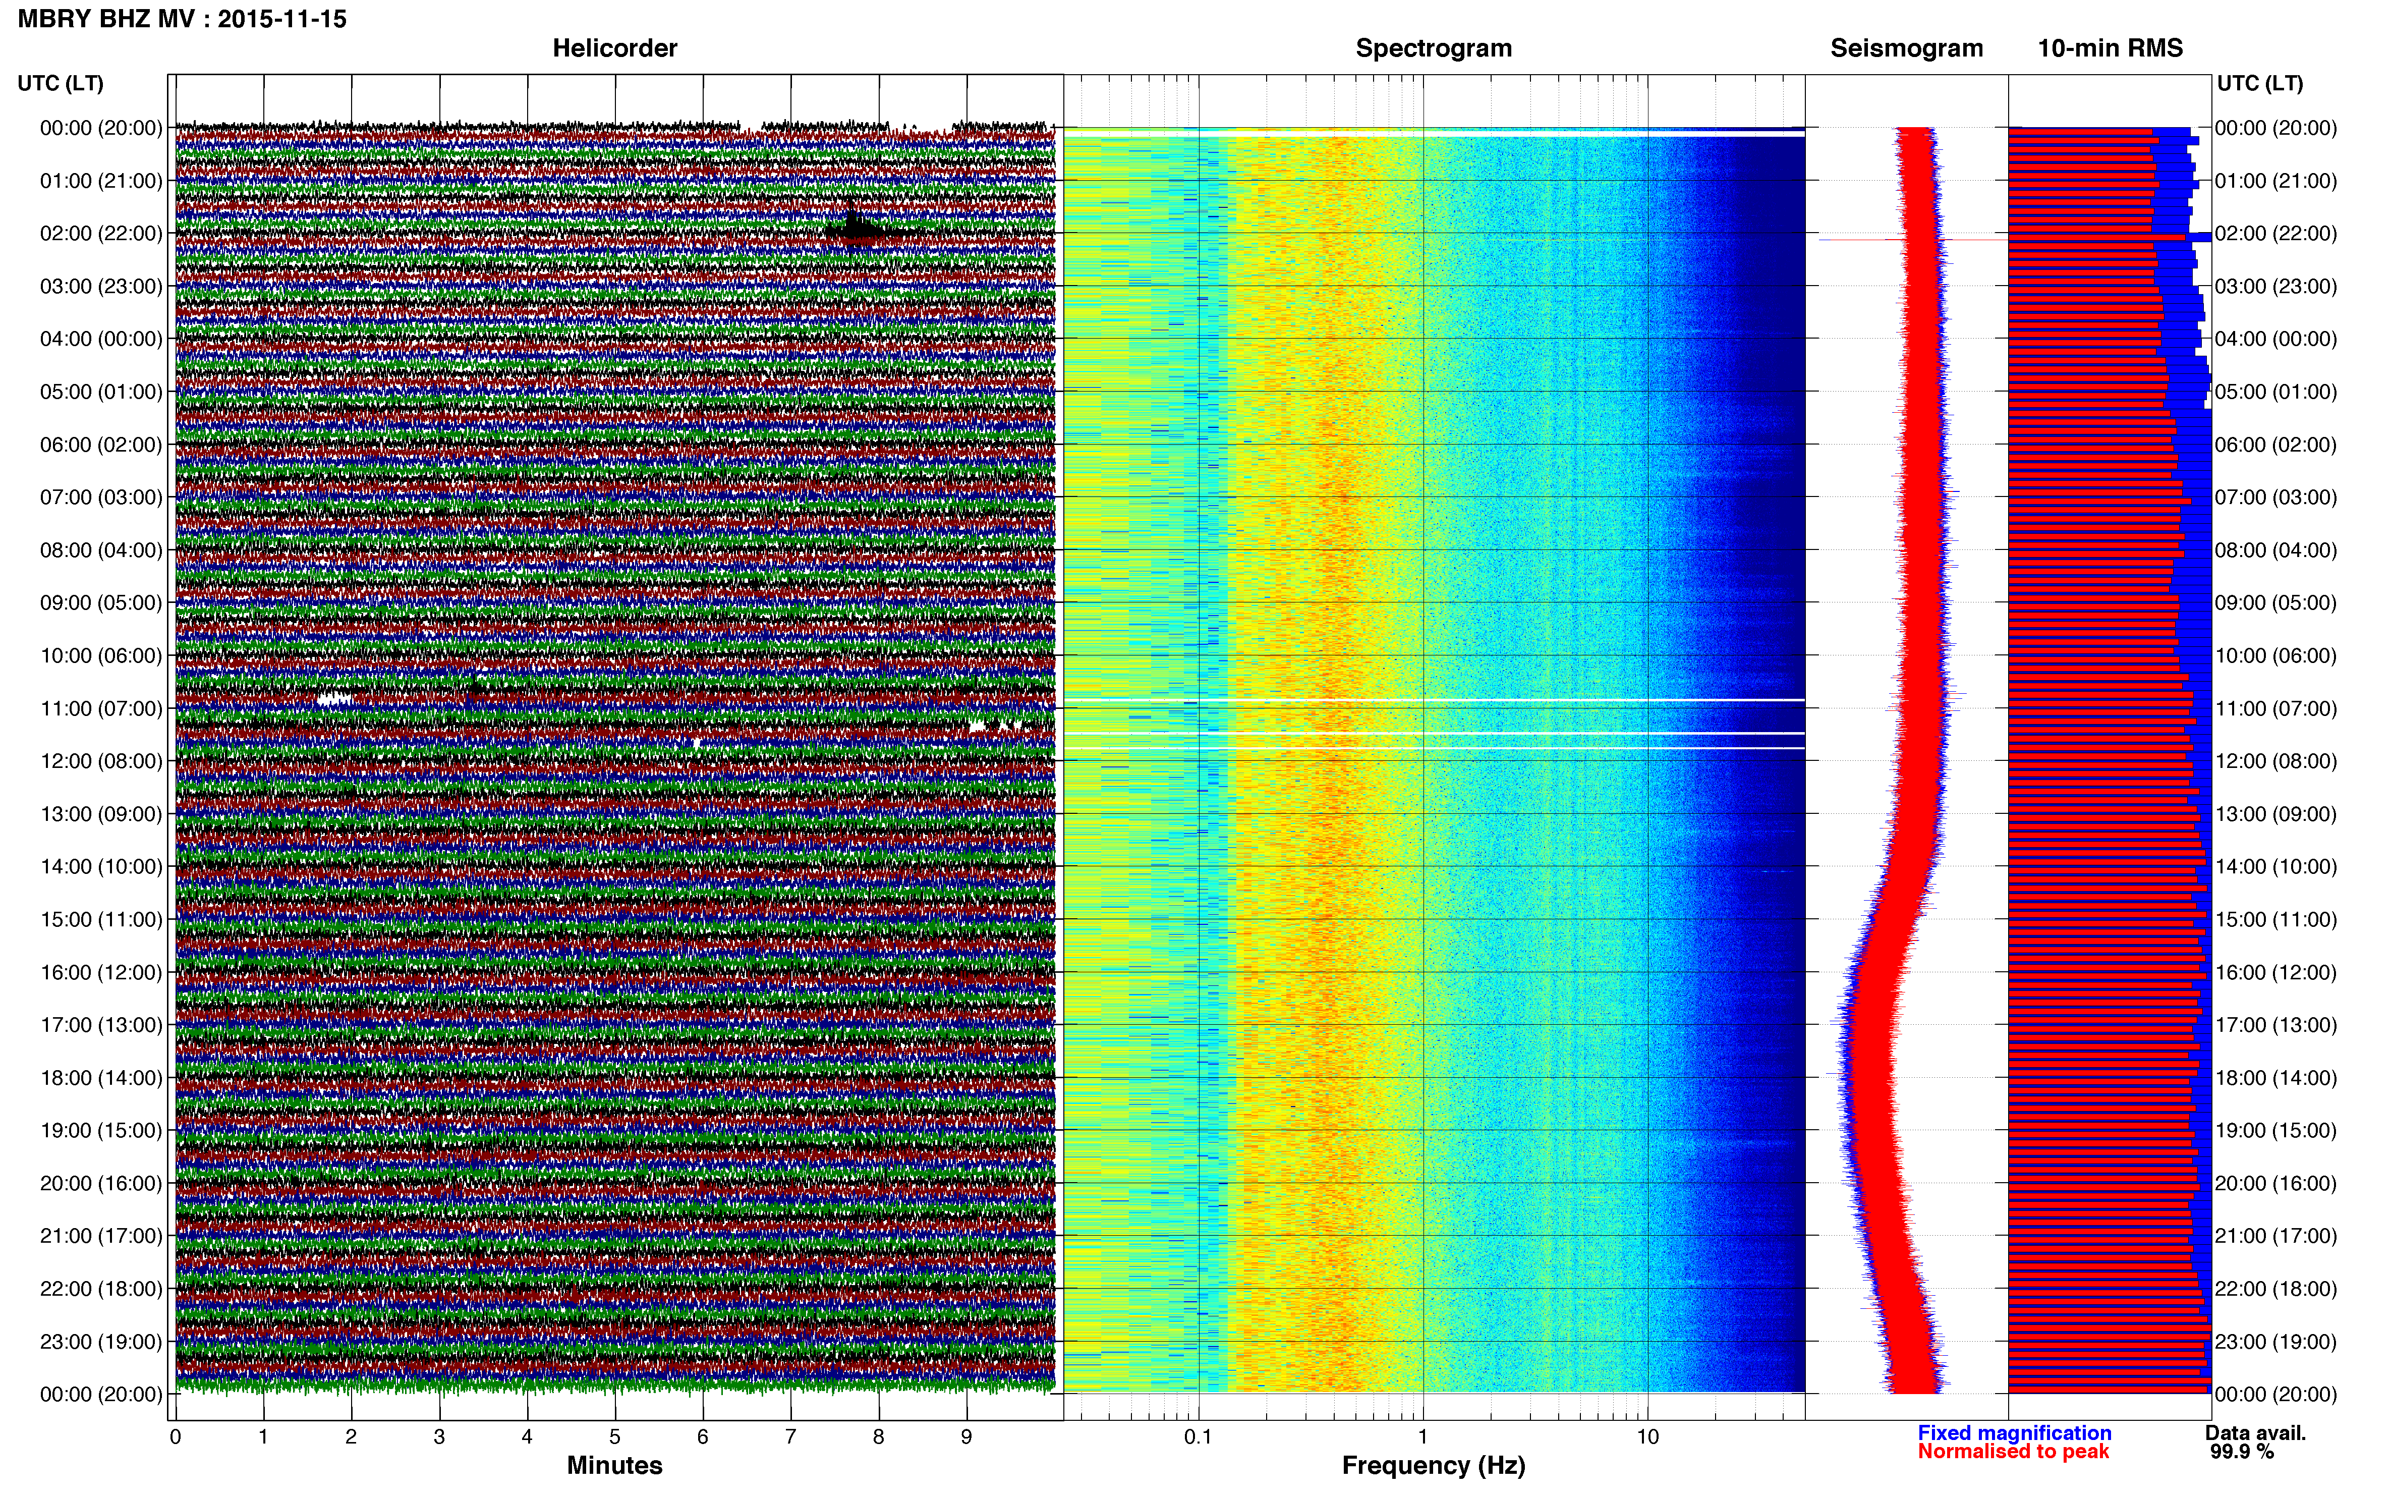Click the 4 tick on the Minutes axis
Screen dimensions: 2391x1495
(527, 1437)
